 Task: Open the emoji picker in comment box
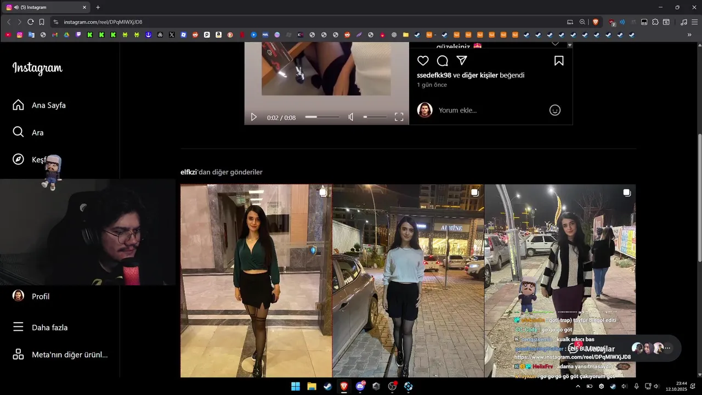555,110
